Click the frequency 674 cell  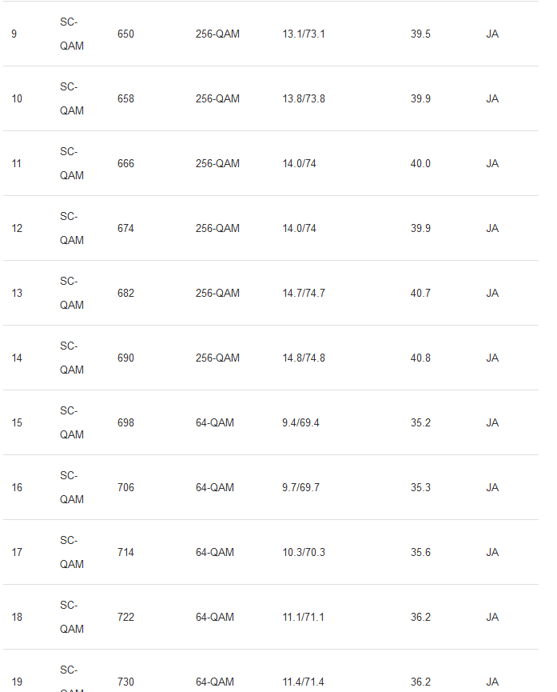click(125, 229)
